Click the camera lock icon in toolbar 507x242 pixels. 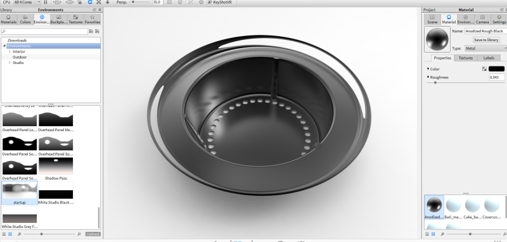80,2
